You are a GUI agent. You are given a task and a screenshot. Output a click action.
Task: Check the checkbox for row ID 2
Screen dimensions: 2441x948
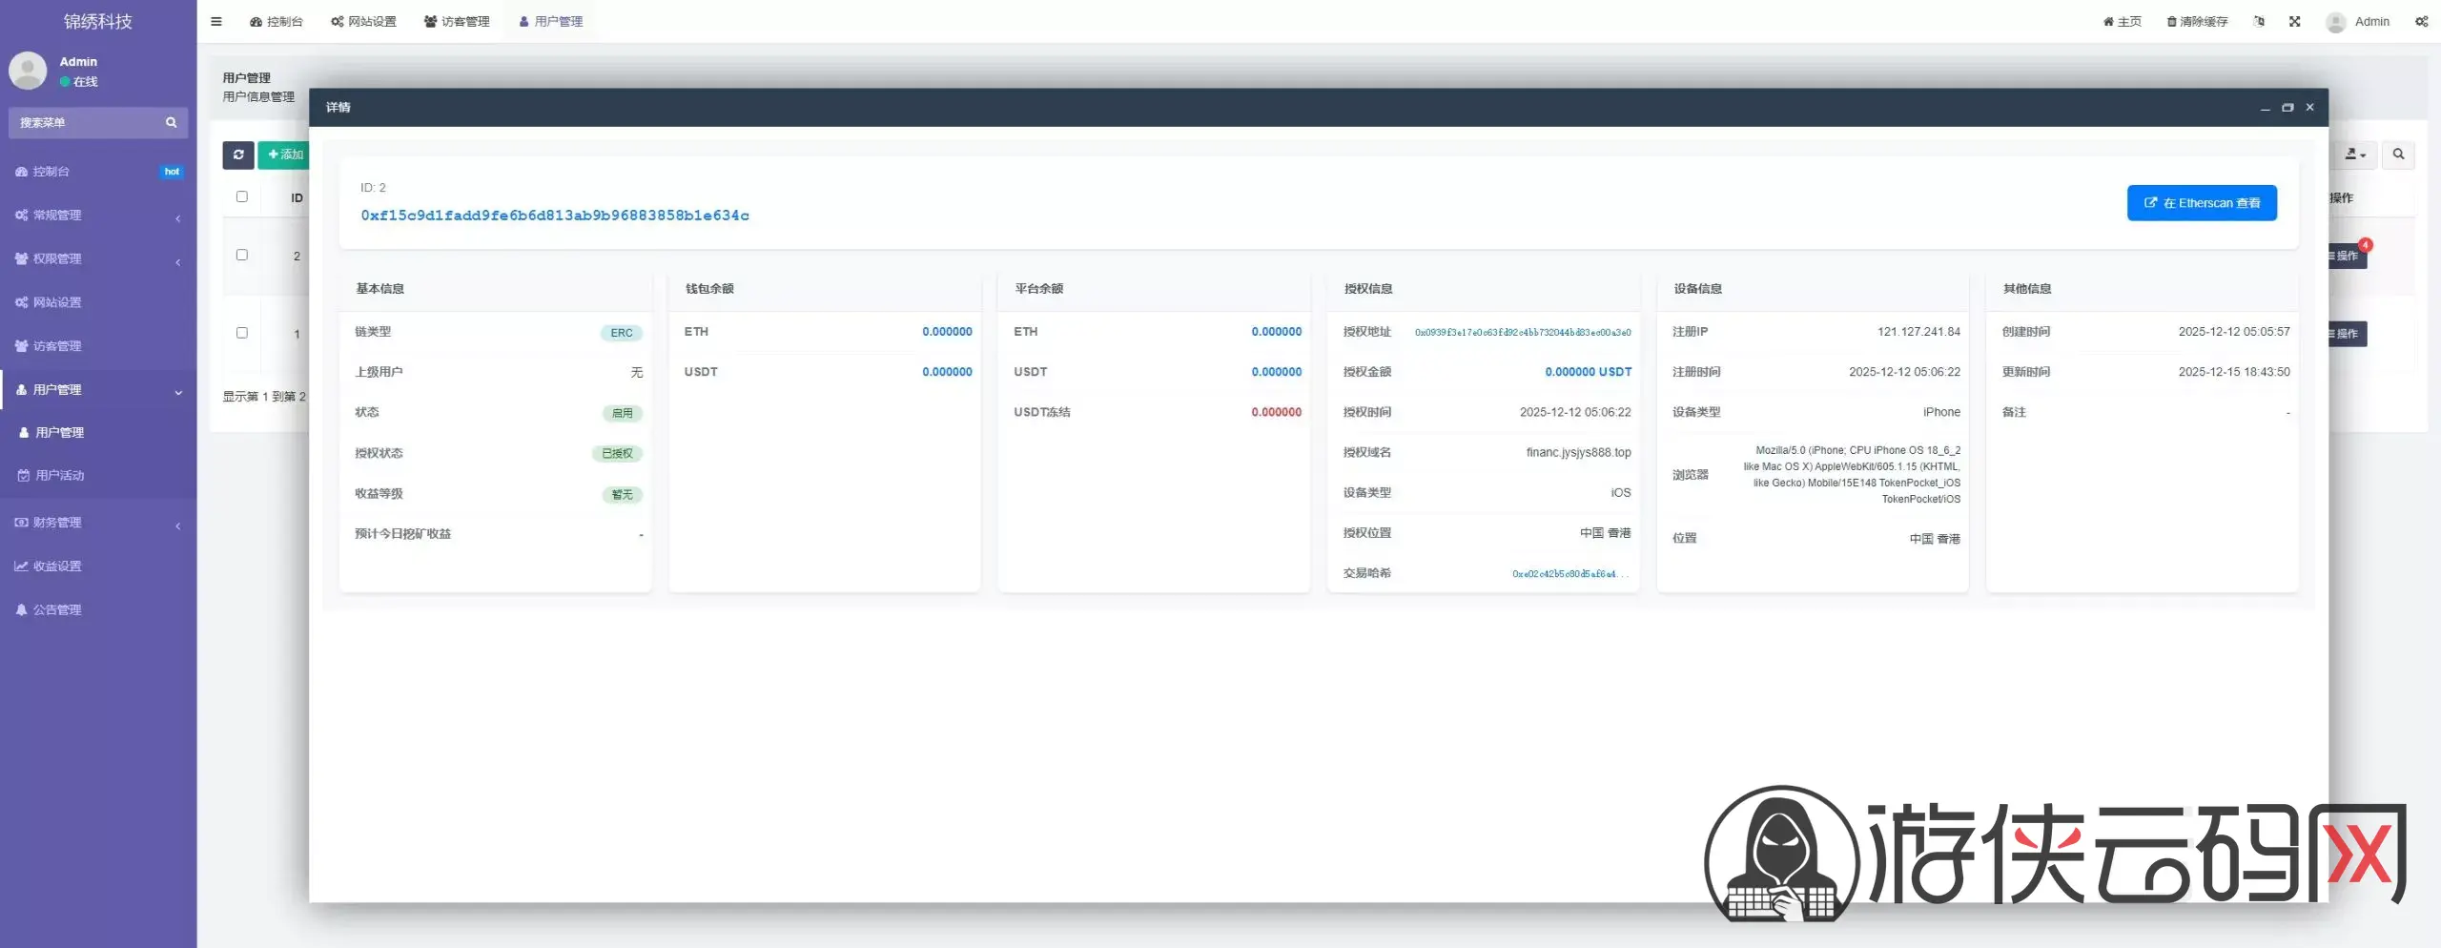pyautogui.click(x=242, y=255)
